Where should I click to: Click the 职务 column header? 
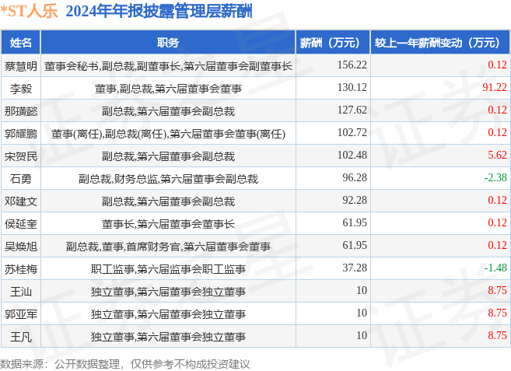(x=168, y=42)
